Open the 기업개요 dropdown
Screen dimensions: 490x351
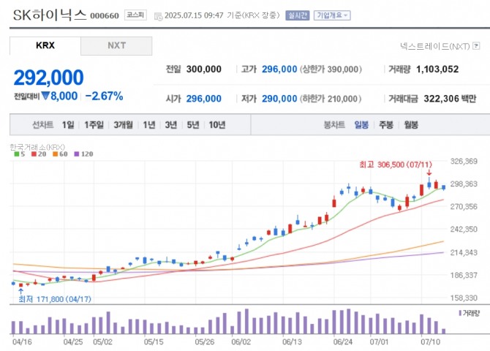332,15
